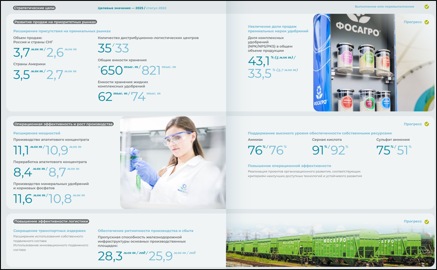Screen dimensions: 437x270
Task: Click the ammonium sulfate target 75 %
Action: pos(385,150)
